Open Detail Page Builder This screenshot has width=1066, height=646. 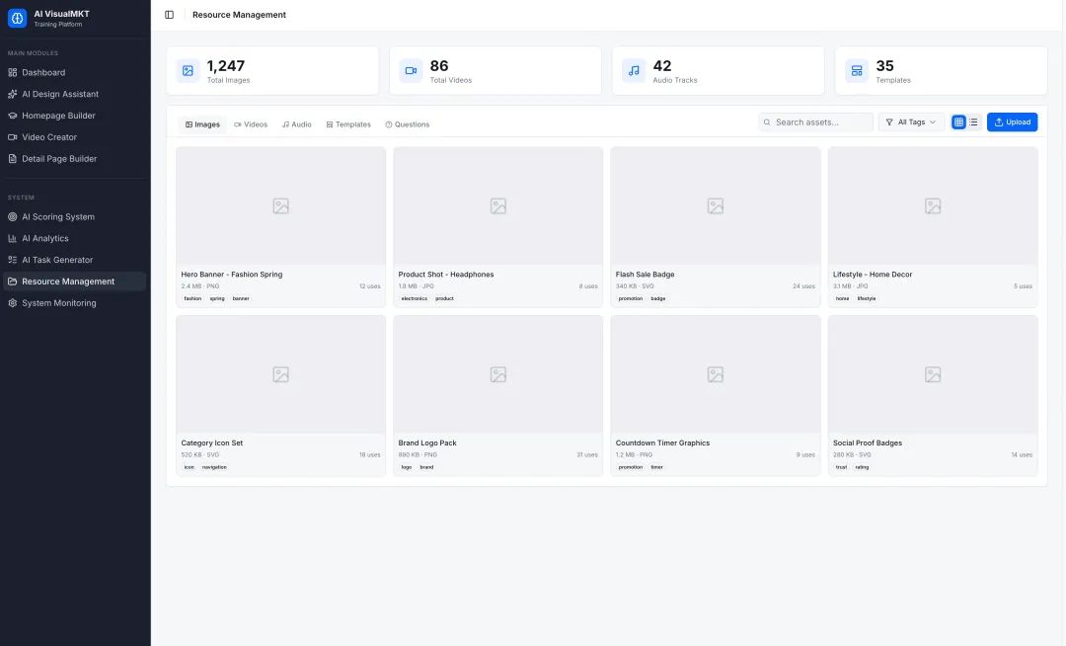tap(74, 158)
